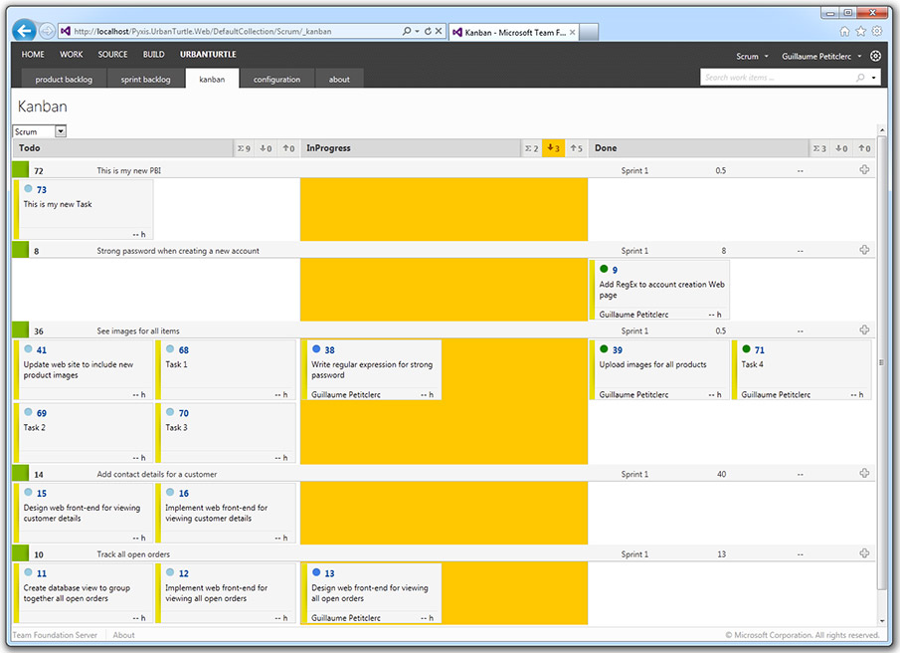Toggle the down-arrow filter in the Todo header
This screenshot has height=653, width=900.
coord(265,147)
